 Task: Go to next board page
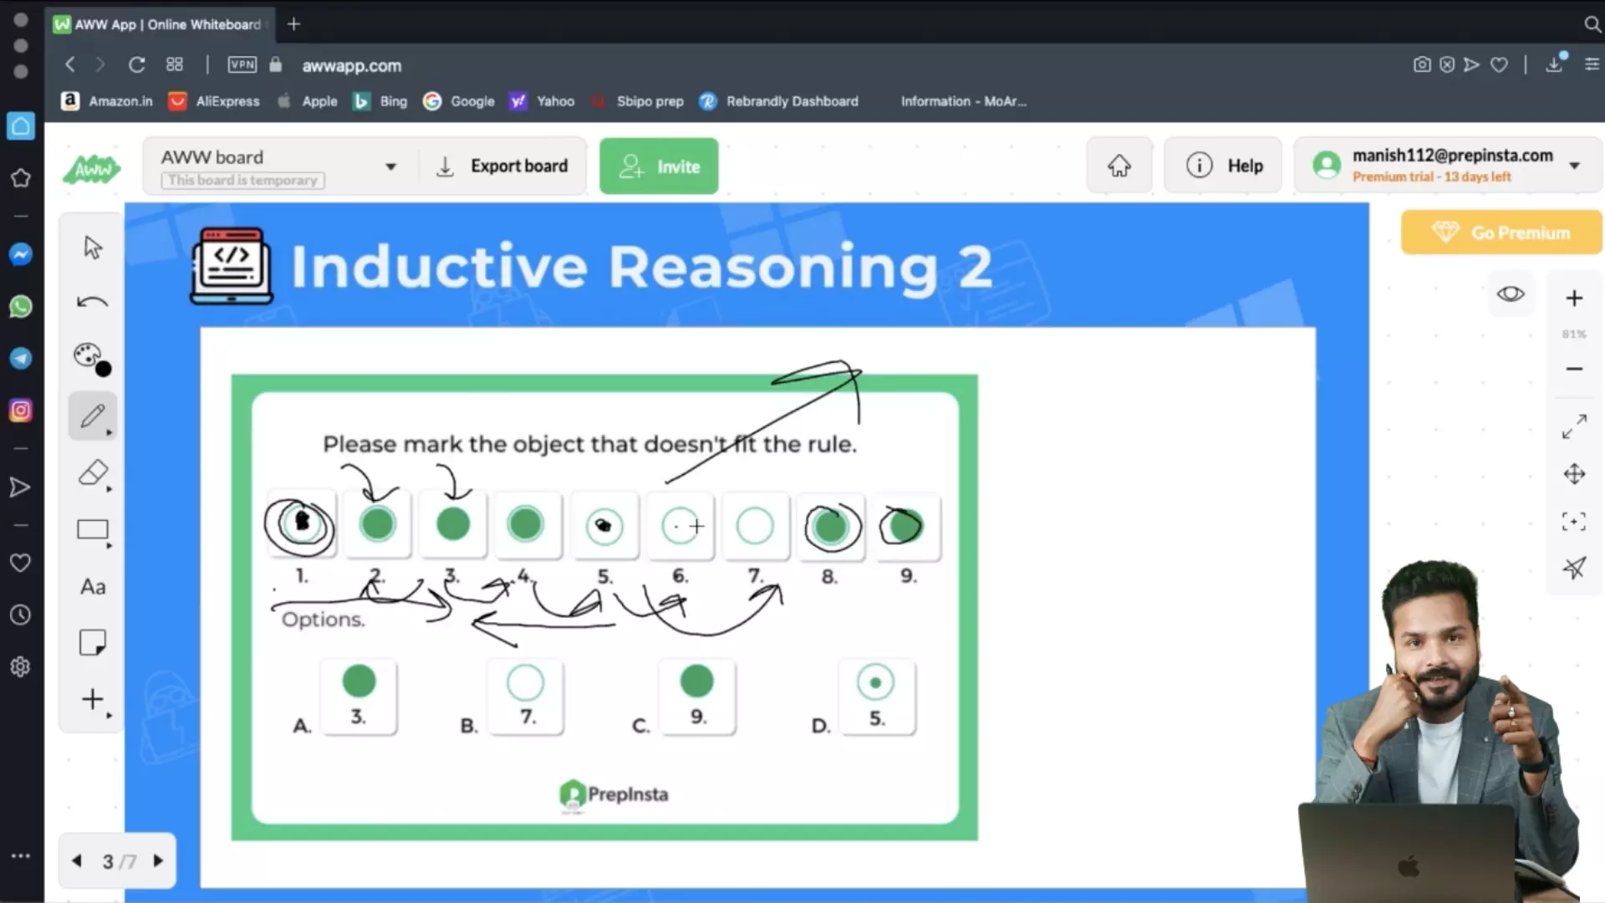click(x=158, y=860)
